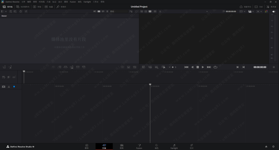Click the 快捷导出 quick export button
Image resolution: width=279 pixels, height=150 pixels.
coord(245,7)
